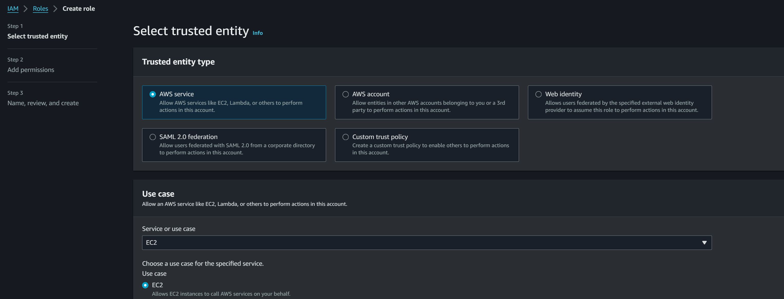Click the 'Service or use case' label
The image size is (784, 299).
169,229
